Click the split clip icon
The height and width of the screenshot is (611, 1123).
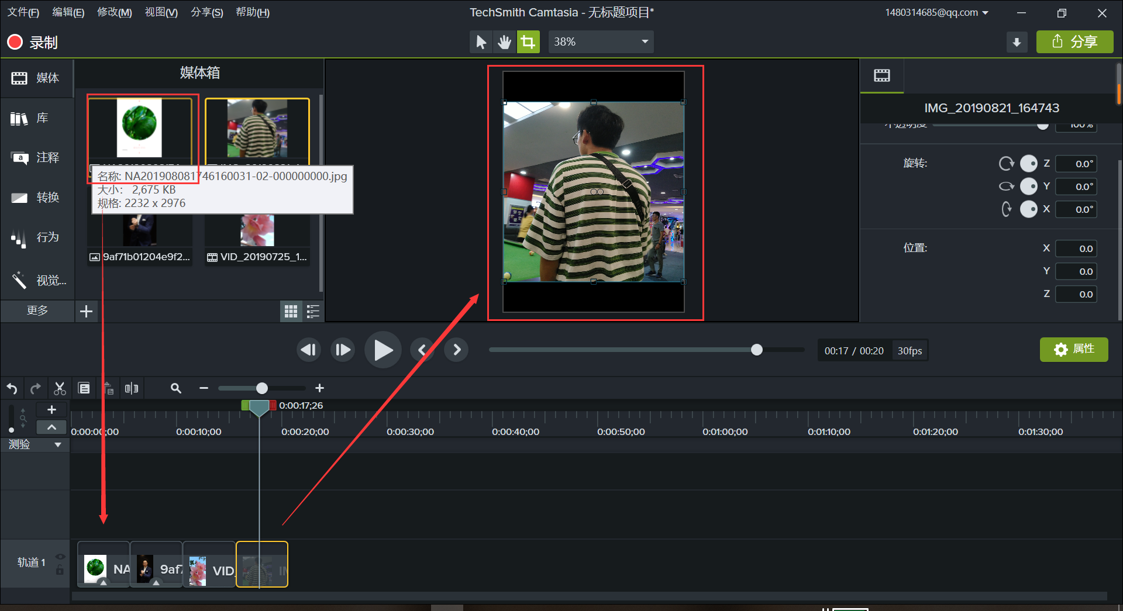pyautogui.click(x=132, y=388)
